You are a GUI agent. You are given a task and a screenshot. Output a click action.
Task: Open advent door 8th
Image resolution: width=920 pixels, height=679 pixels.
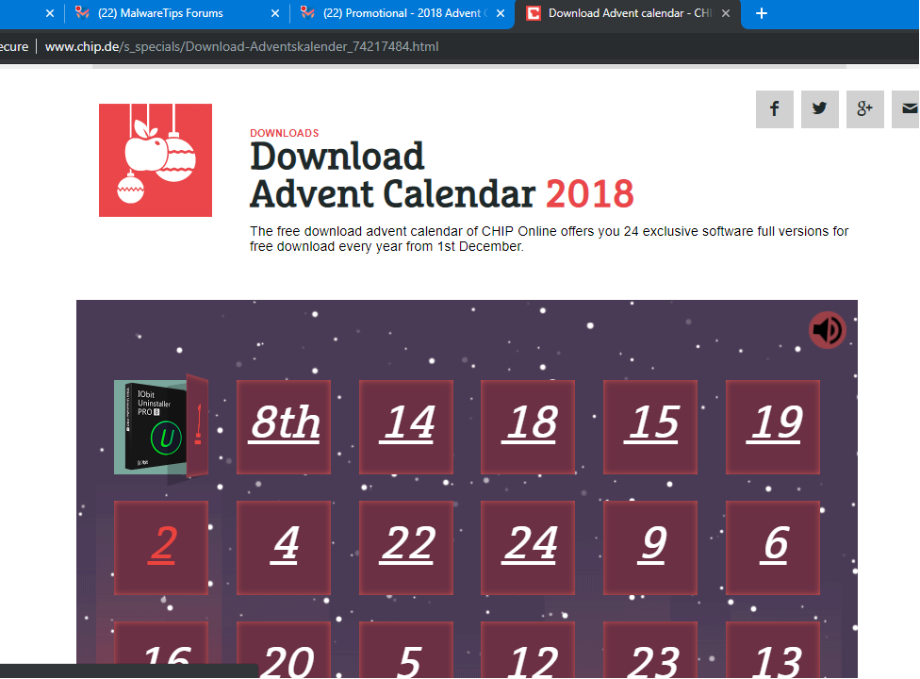tap(284, 426)
